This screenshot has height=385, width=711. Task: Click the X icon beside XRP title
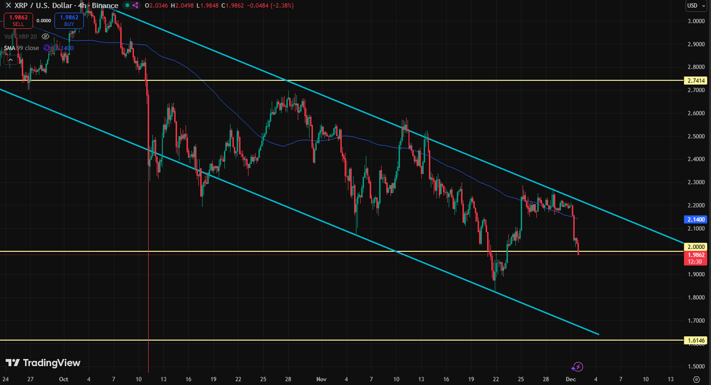click(x=7, y=5)
